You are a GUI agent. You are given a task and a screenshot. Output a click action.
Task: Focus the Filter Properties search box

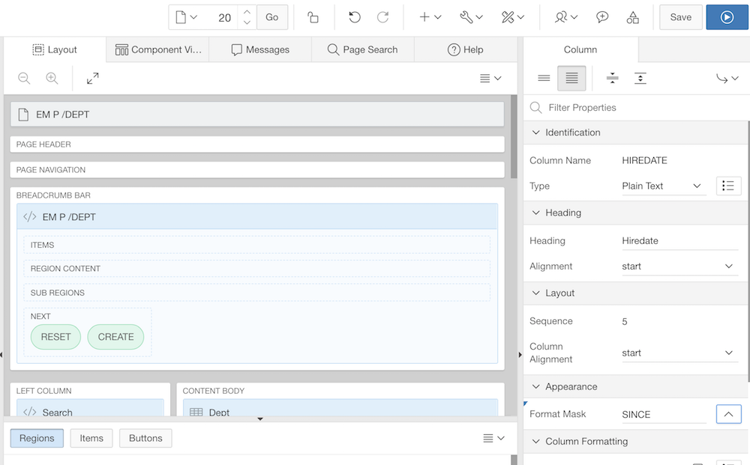pyautogui.click(x=637, y=107)
